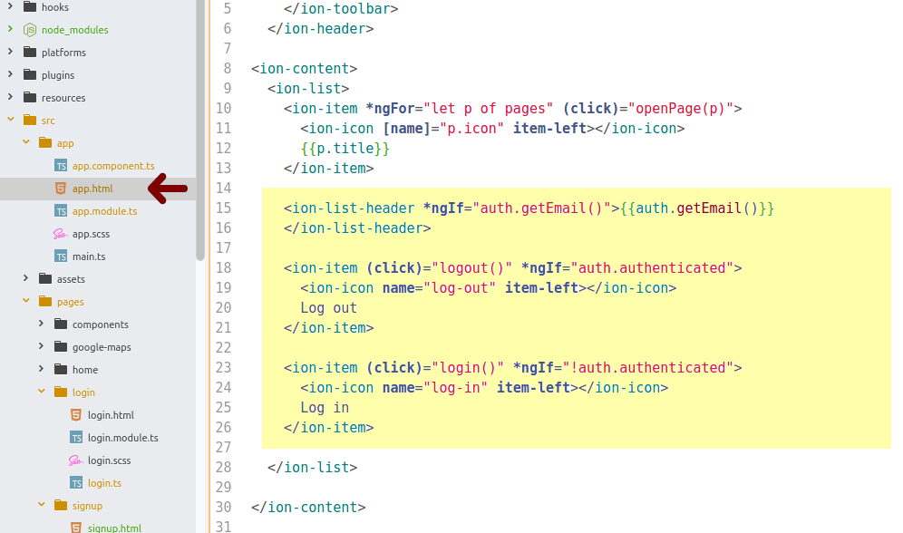Click the hooks folder icon
This screenshot has height=533, width=903.
30,7
